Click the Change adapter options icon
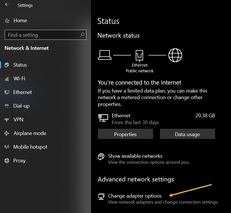 coord(101,196)
